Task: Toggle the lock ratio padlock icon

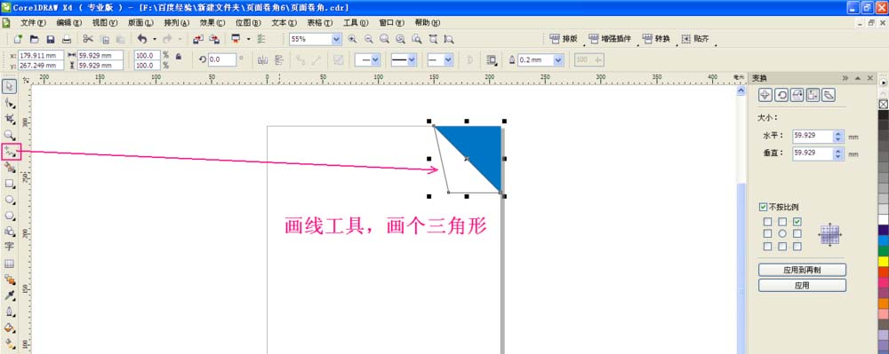Action: pos(179,57)
